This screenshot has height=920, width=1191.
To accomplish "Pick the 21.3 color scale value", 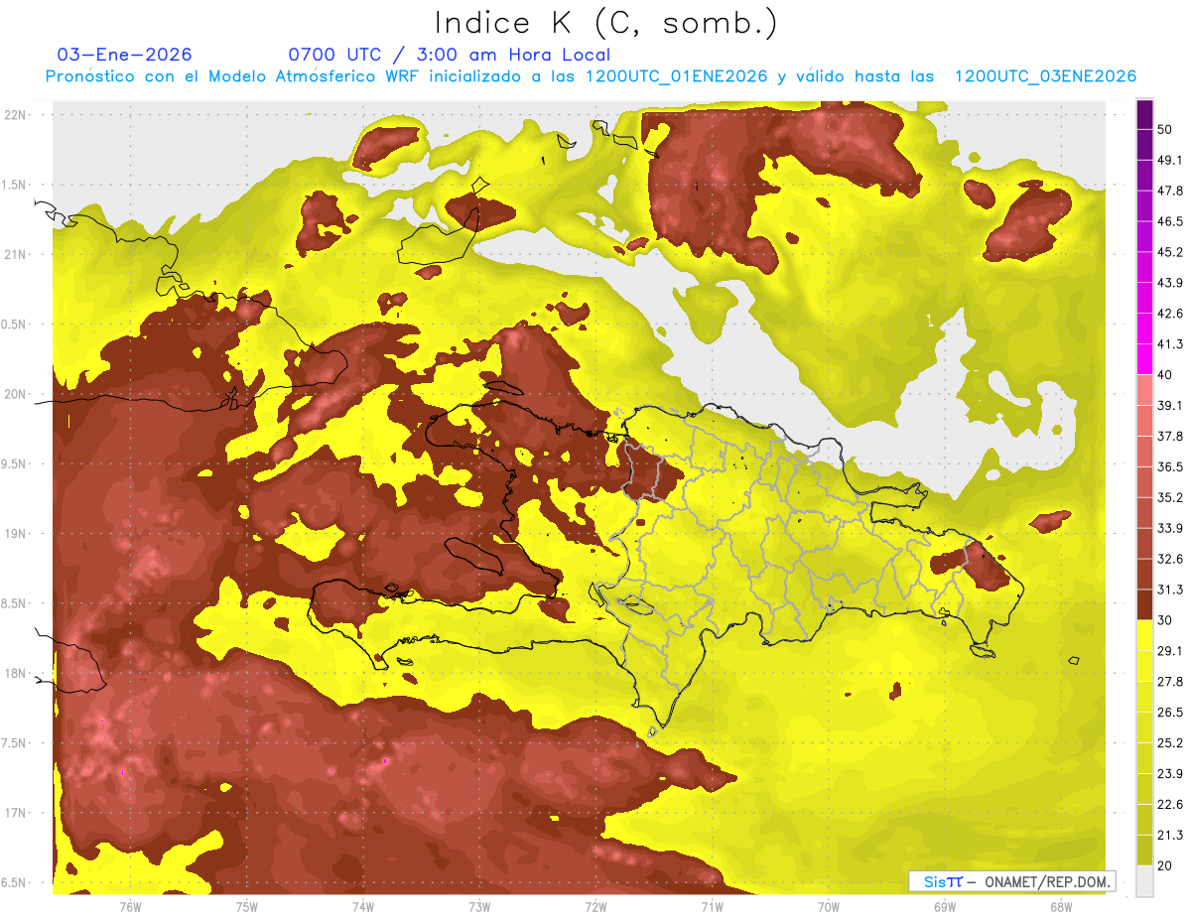I will (1170, 835).
